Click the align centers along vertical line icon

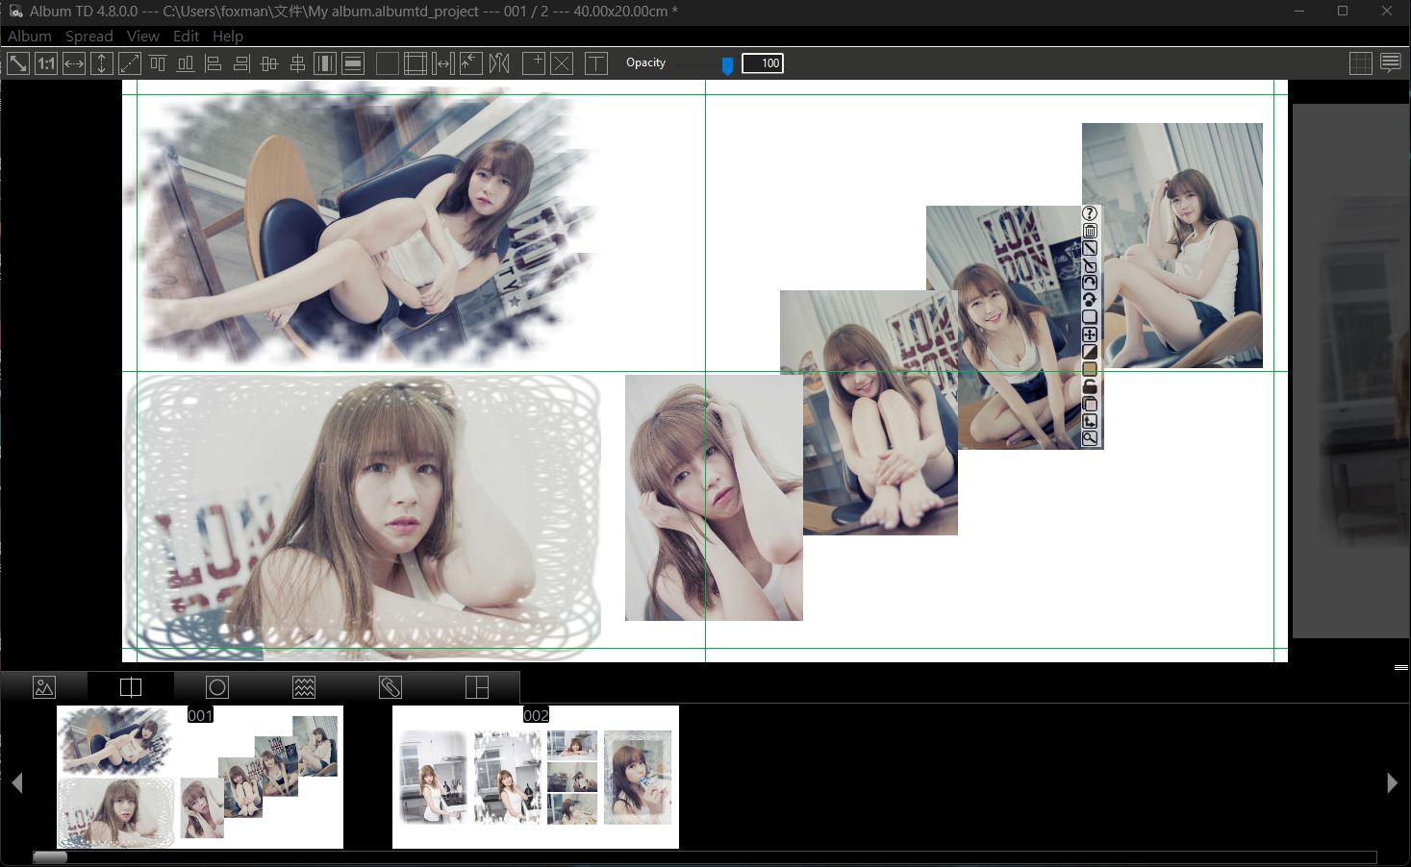point(297,63)
